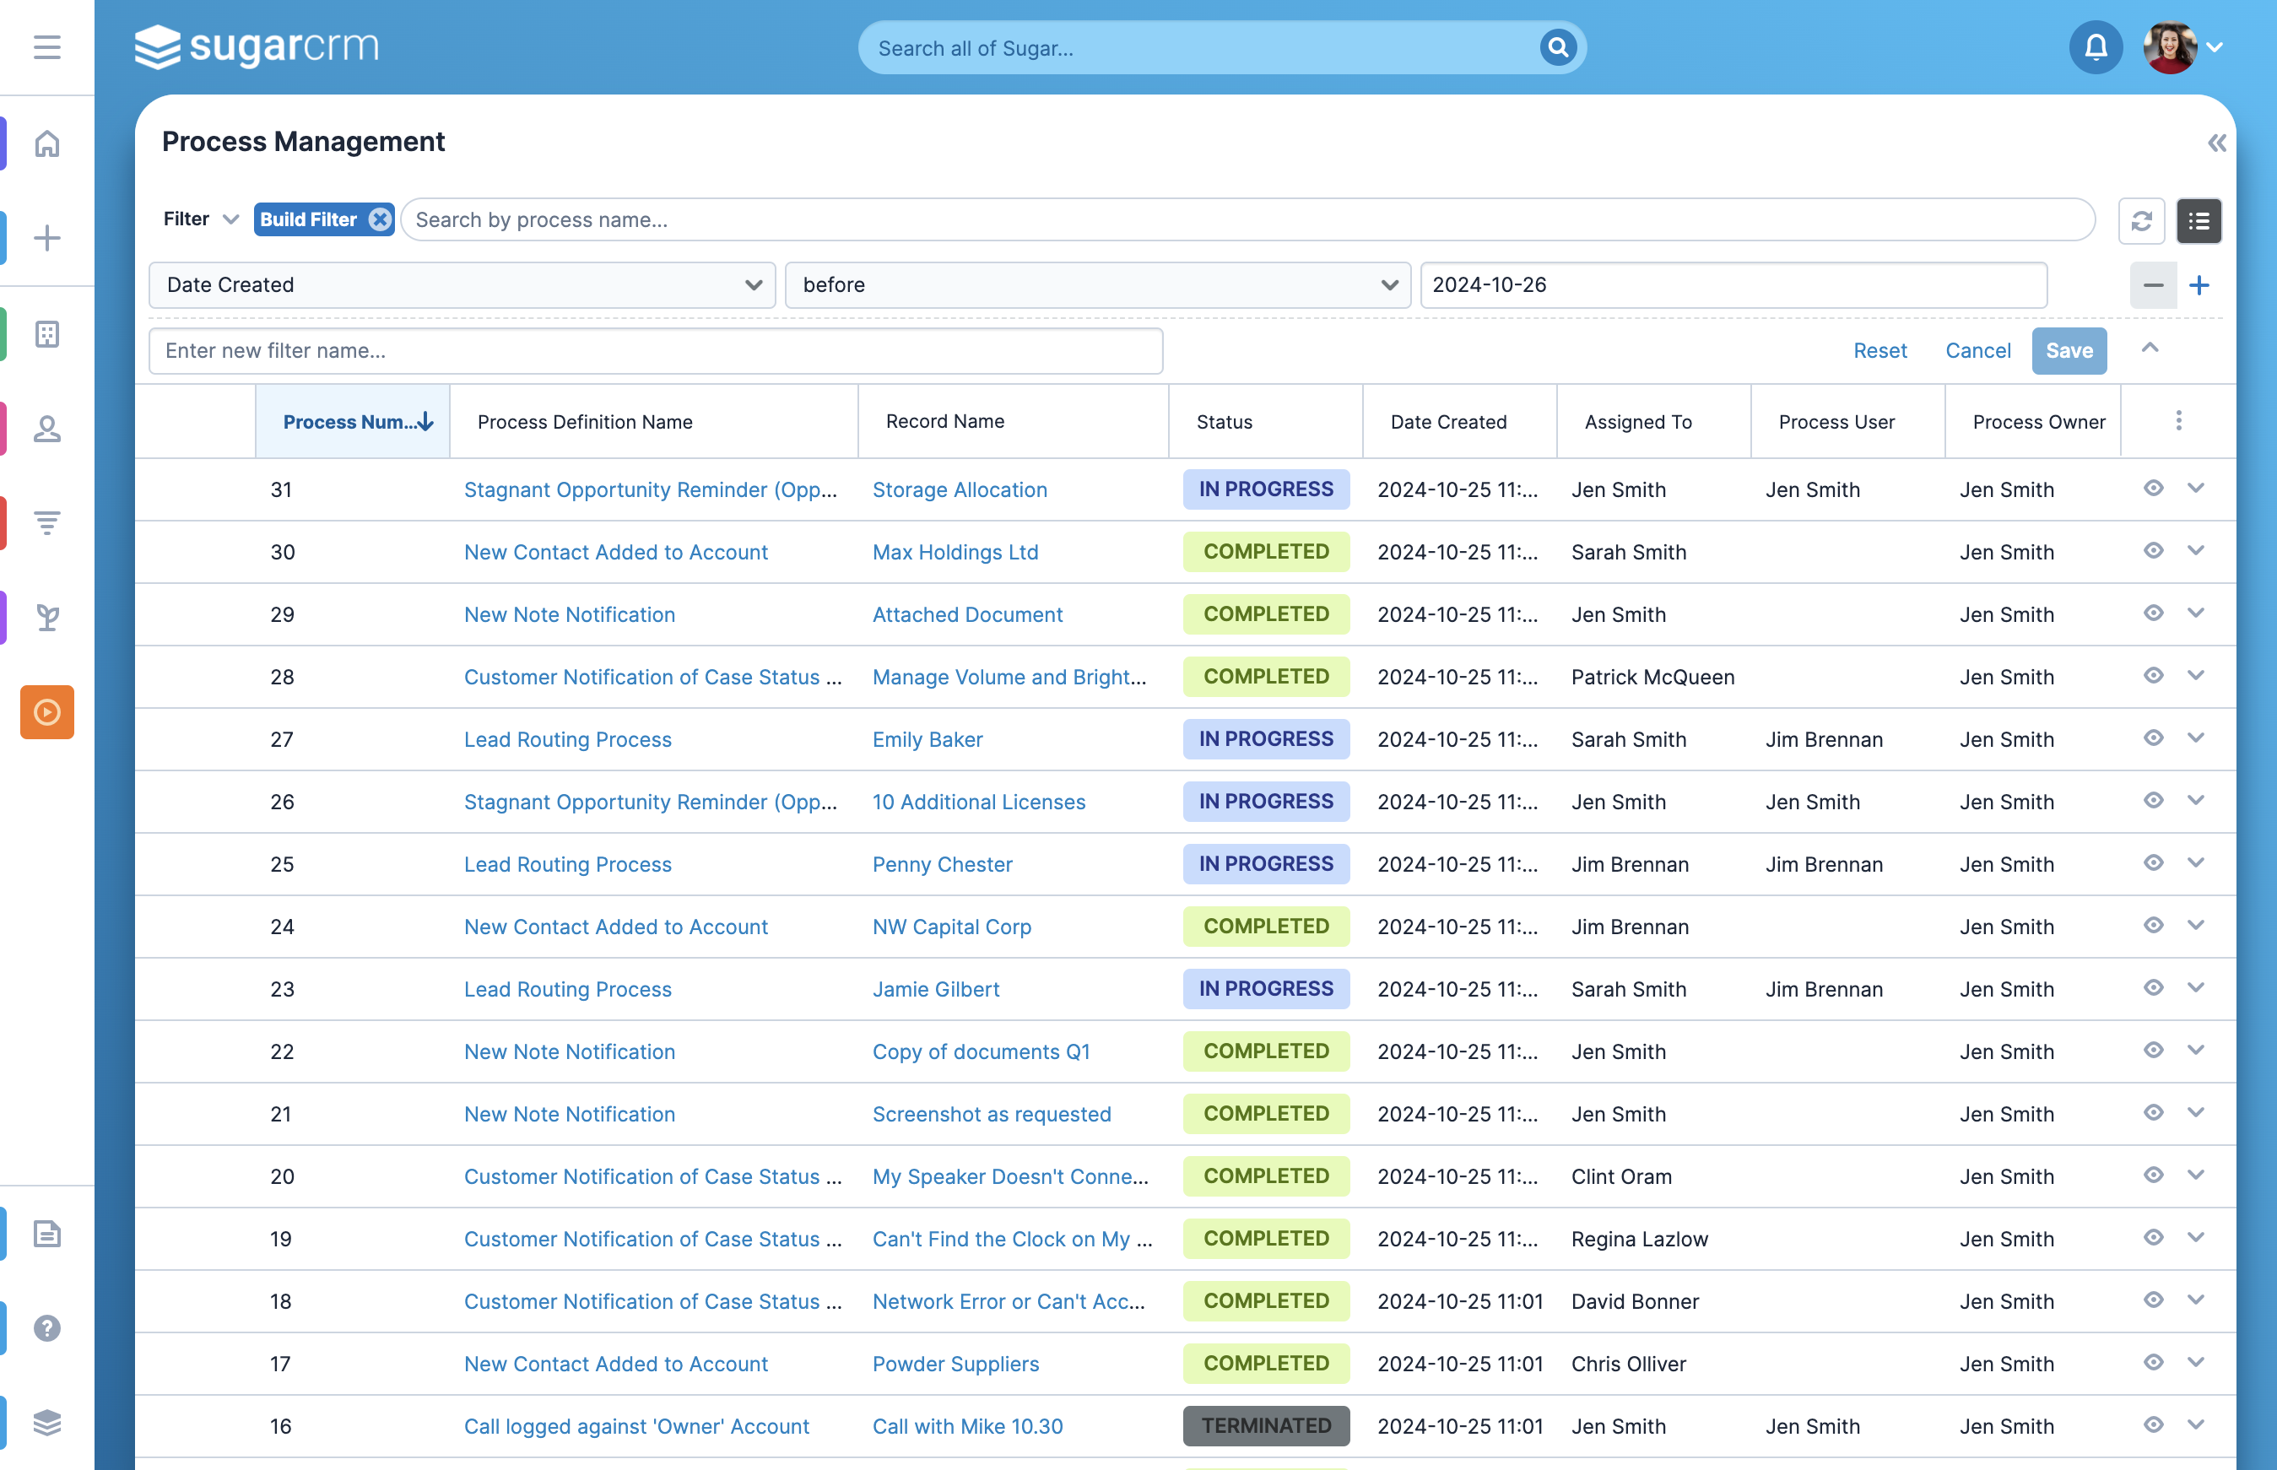Click the Reset filter link
This screenshot has height=1470, width=2277.
(1879, 350)
